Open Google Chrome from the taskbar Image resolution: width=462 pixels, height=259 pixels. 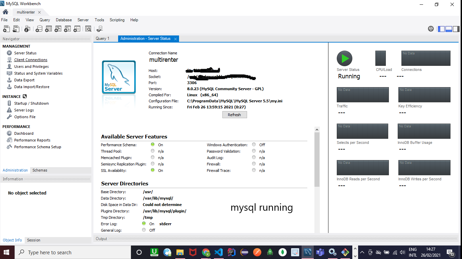[206, 252]
